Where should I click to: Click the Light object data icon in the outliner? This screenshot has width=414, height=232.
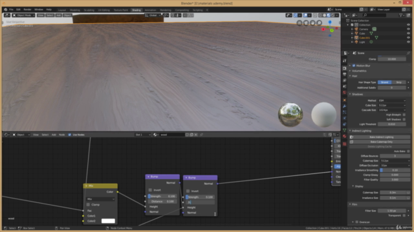pyautogui.click(x=371, y=42)
